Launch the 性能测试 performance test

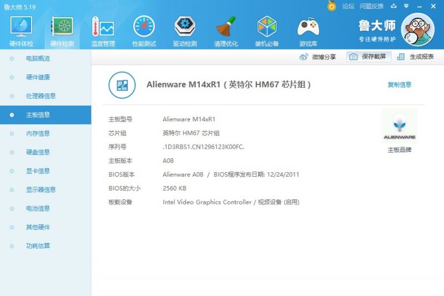[144, 31]
